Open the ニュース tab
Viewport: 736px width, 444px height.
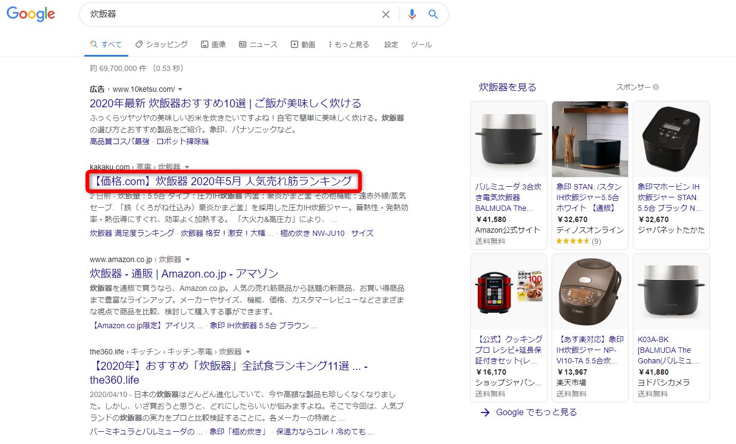click(258, 44)
